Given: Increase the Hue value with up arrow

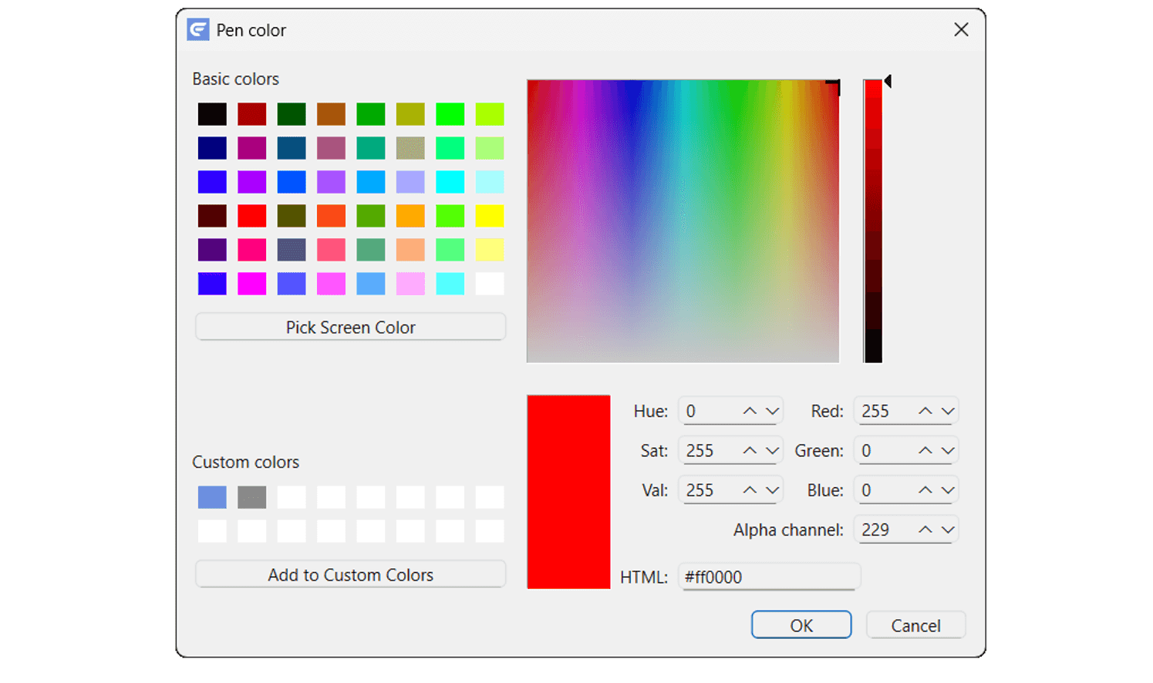Looking at the screenshot, I should tap(750, 411).
